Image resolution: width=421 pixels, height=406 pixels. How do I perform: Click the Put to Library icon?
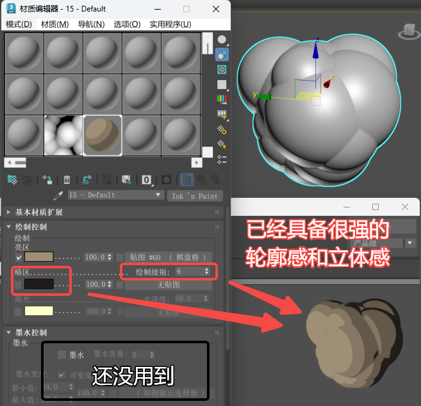[x=126, y=180]
